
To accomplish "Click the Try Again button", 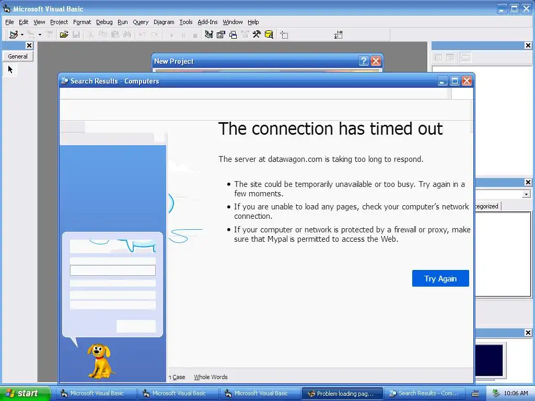I will [x=440, y=279].
